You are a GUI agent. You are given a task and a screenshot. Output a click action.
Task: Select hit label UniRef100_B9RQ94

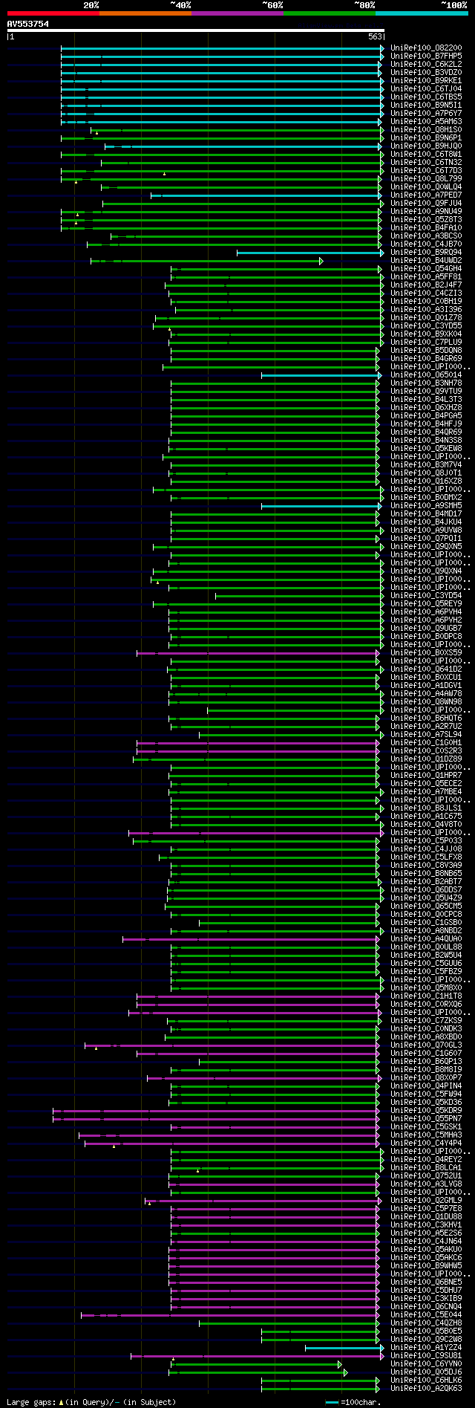pos(427,253)
